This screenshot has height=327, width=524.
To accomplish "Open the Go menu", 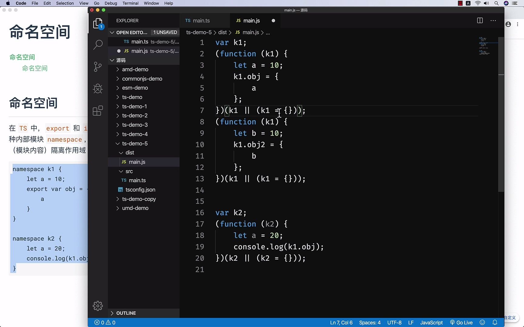I will pos(96,3).
